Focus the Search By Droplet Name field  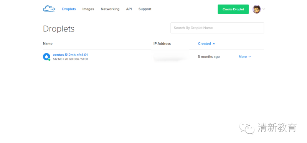(x=217, y=28)
